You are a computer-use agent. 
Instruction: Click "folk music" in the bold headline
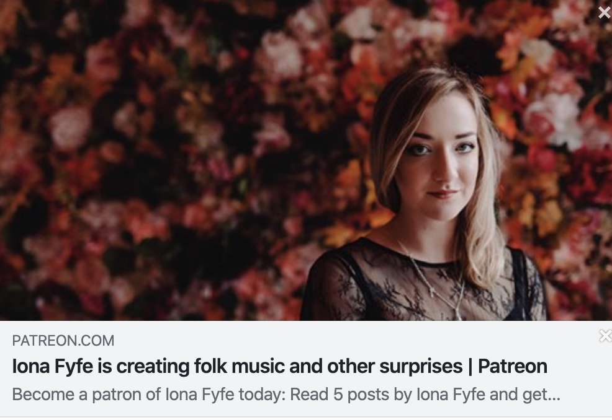[x=200, y=367]
